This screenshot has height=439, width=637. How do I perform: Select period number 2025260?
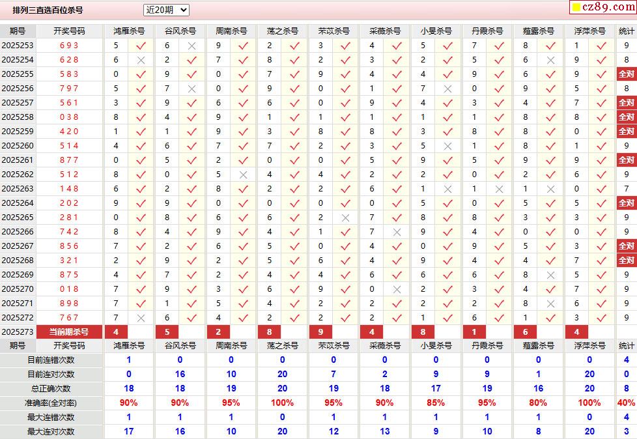click(x=18, y=146)
